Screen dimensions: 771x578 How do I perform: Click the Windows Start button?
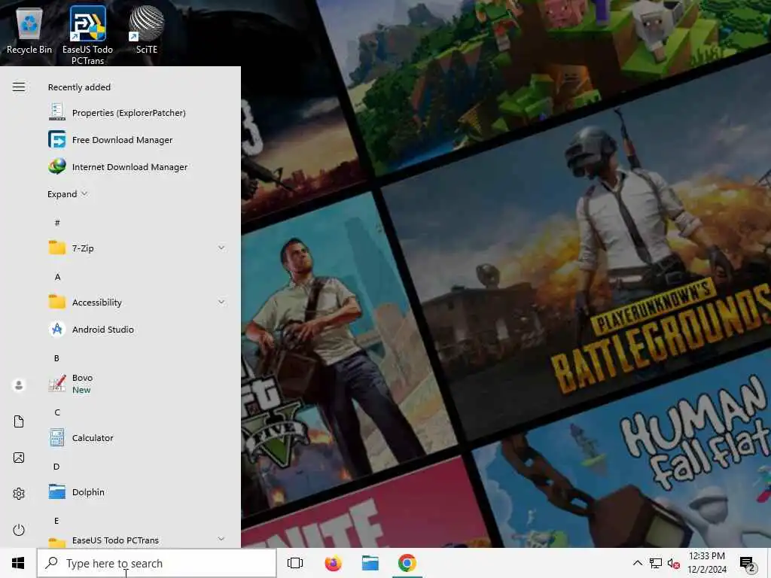click(x=18, y=563)
